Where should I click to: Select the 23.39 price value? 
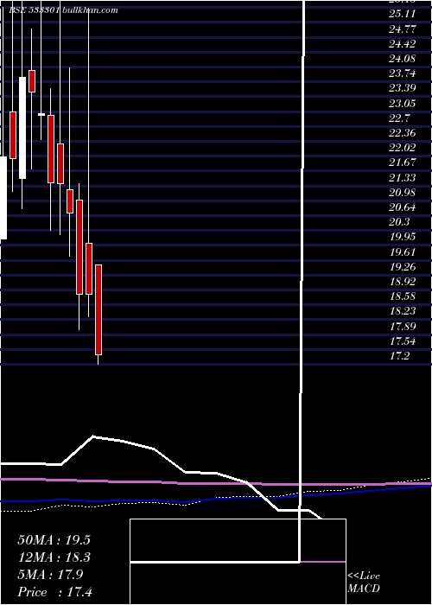coord(402,88)
